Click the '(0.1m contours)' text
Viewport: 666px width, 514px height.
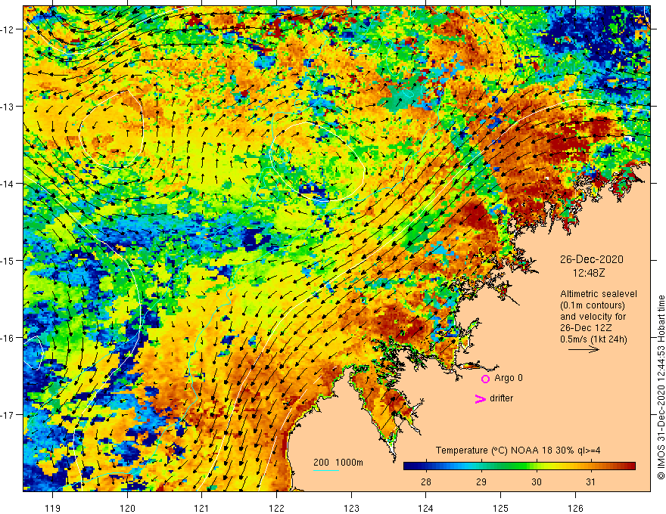tap(592, 305)
